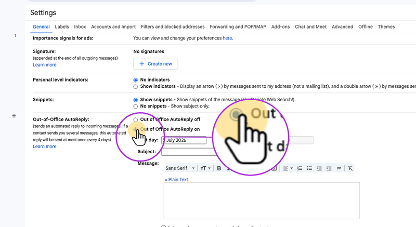Click the 'No signatures' text
416x227 pixels.
coord(149,51)
